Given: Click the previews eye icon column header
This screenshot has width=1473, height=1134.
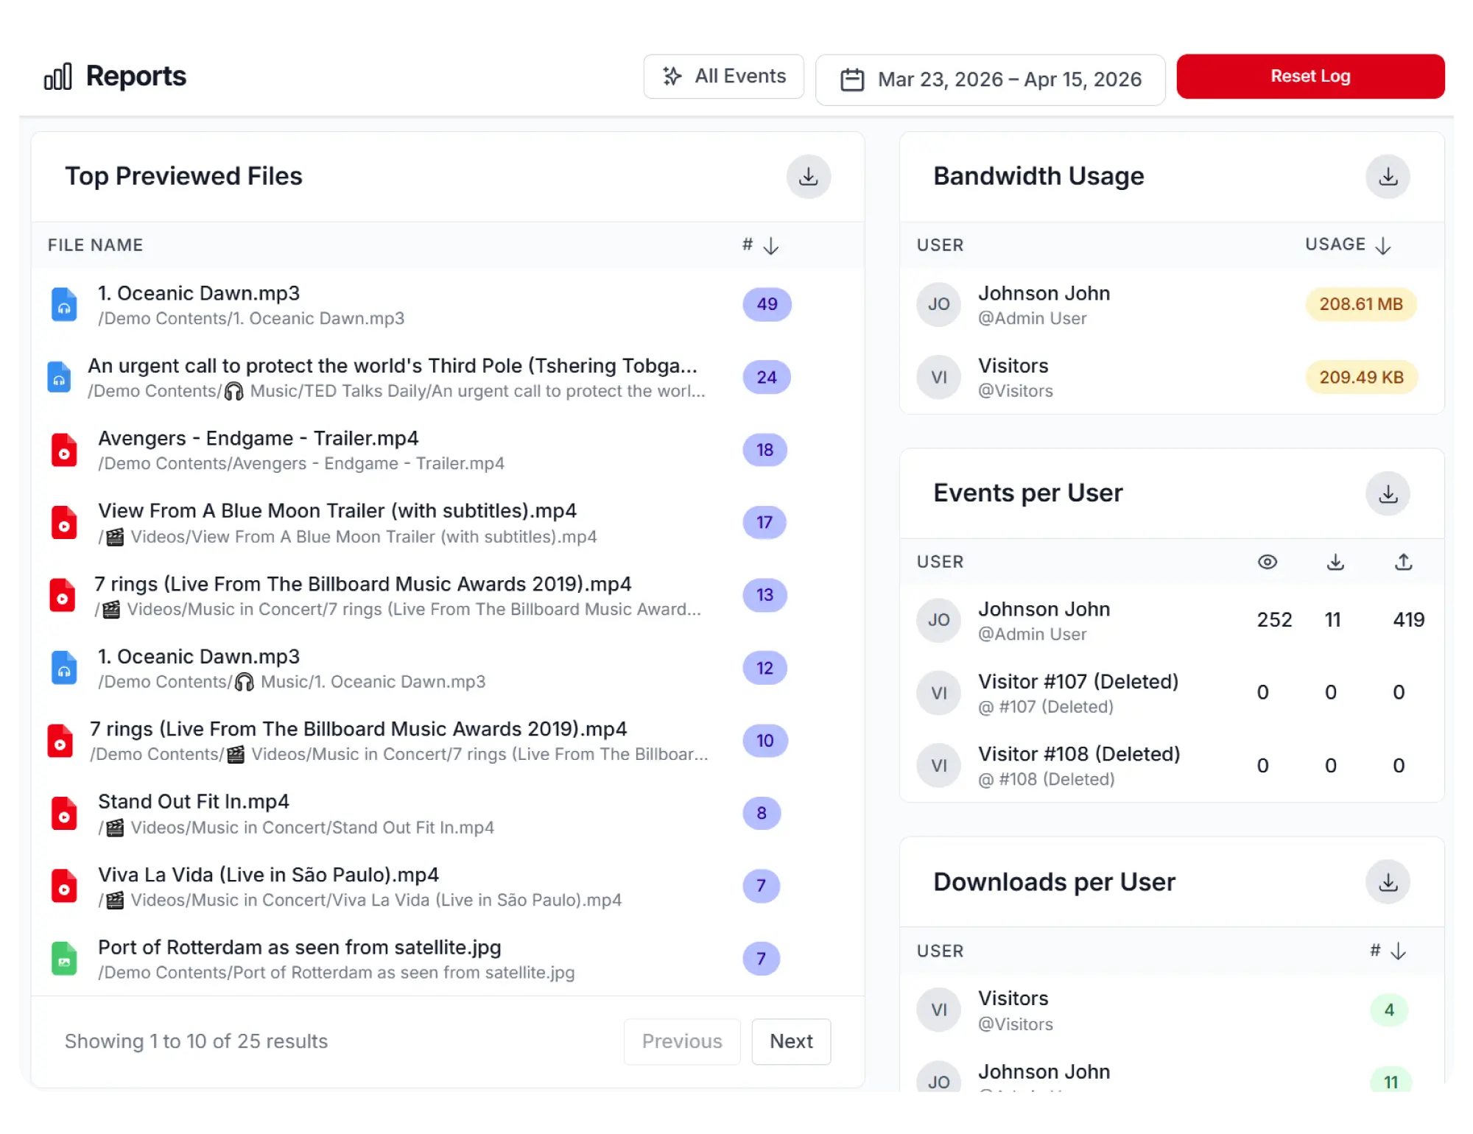Looking at the screenshot, I should pyautogui.click(x=1267, y=562).
